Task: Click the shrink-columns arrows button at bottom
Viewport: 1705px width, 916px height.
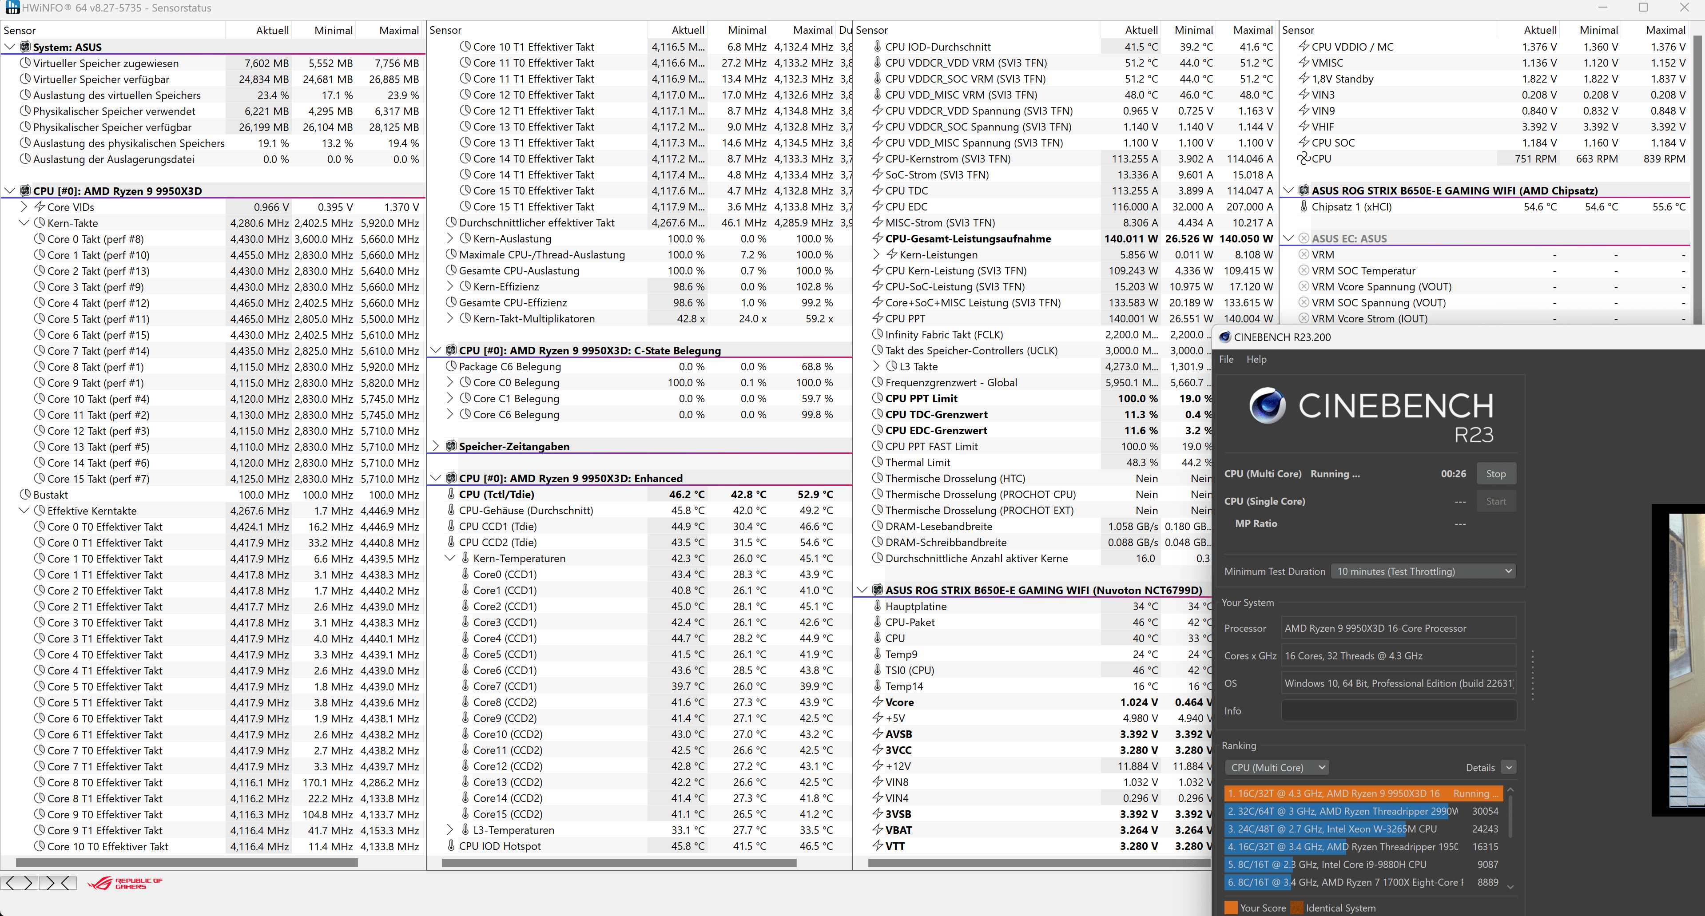Action: coord(58,883)
